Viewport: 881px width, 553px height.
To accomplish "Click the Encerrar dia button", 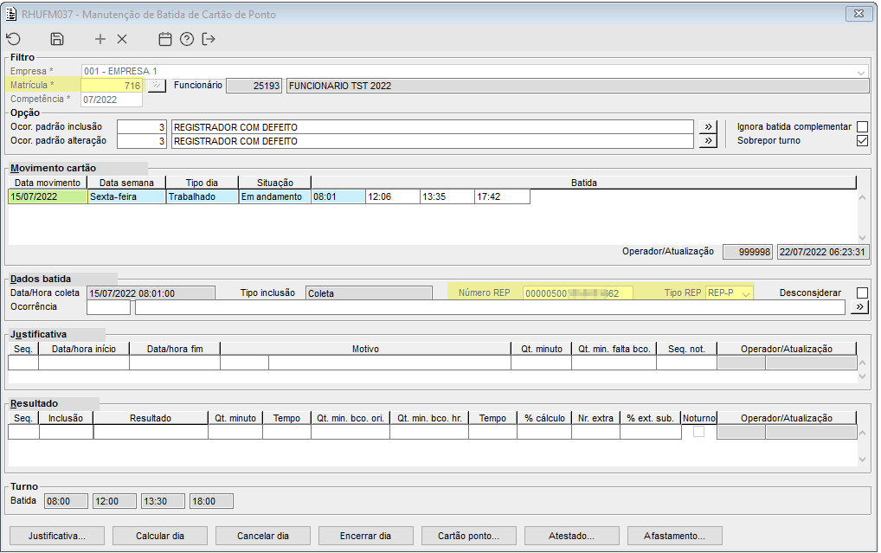I will [x=365, y=536].
